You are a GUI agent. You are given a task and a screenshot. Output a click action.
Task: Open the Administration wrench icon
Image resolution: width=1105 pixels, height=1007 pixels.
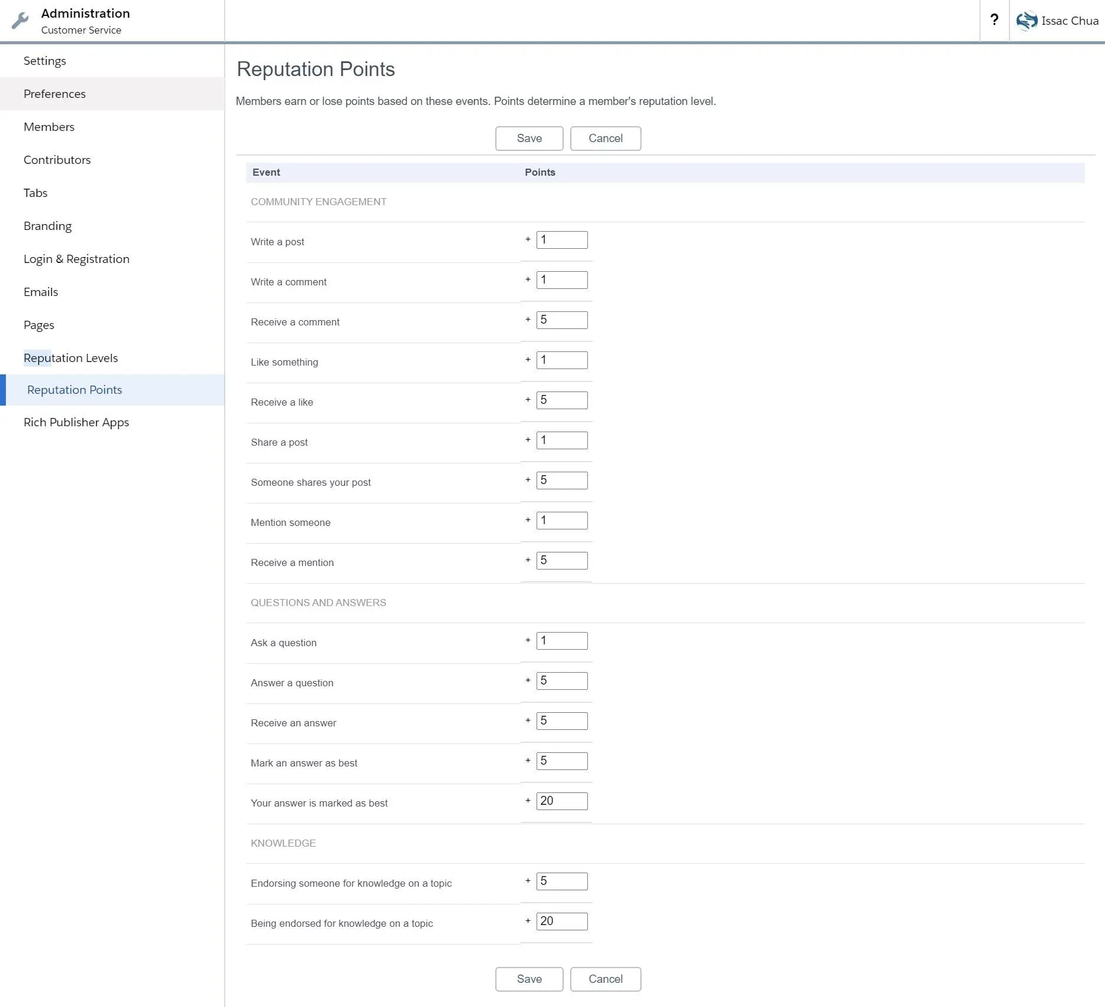pyautogui.click(x=20, y=21)
